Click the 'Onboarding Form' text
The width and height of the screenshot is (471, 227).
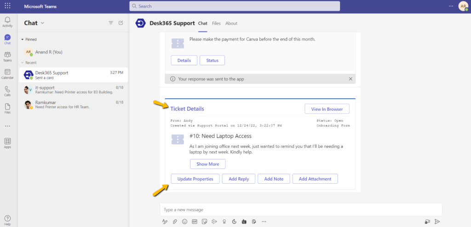[333, 126]
